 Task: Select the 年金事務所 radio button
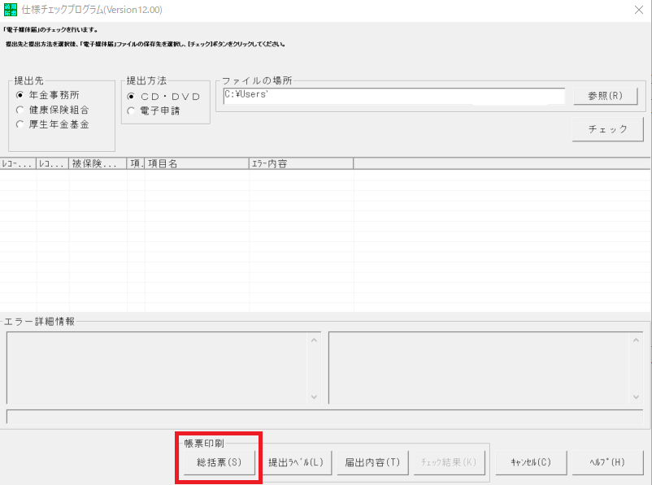pyautogui.click(x=21, y=95)
